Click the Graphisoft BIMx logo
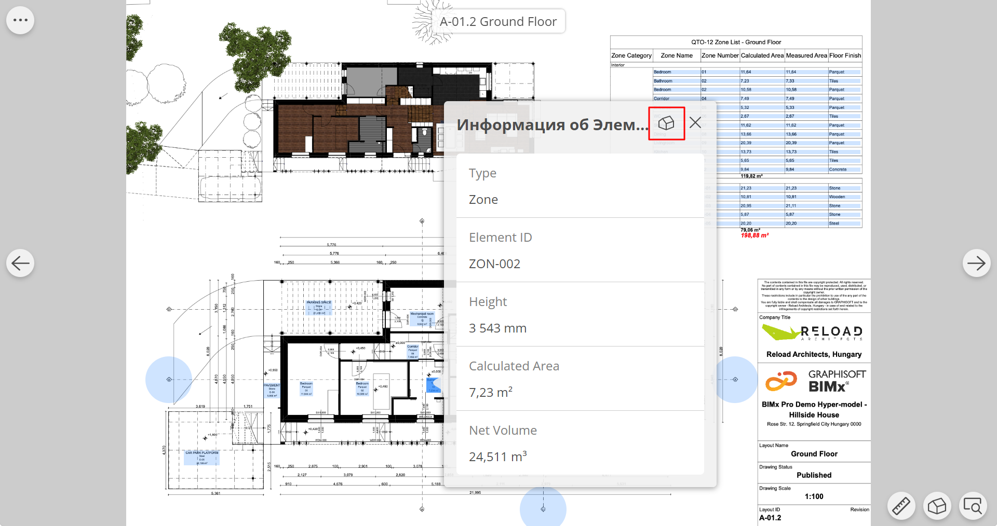The height and width of the screenshot is (526, 997). pos(814,382)
